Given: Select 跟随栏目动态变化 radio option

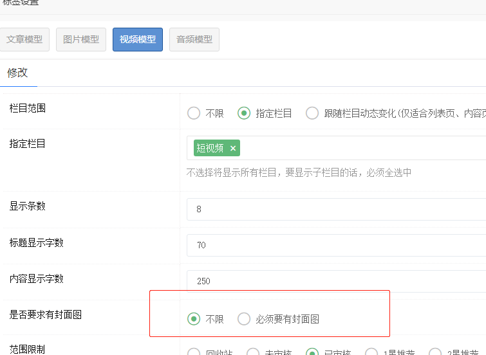Looking at the screenshot, I should [x=312, y=113].
